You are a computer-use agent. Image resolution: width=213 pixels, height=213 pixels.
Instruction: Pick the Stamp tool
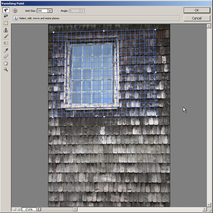[6, 30]
